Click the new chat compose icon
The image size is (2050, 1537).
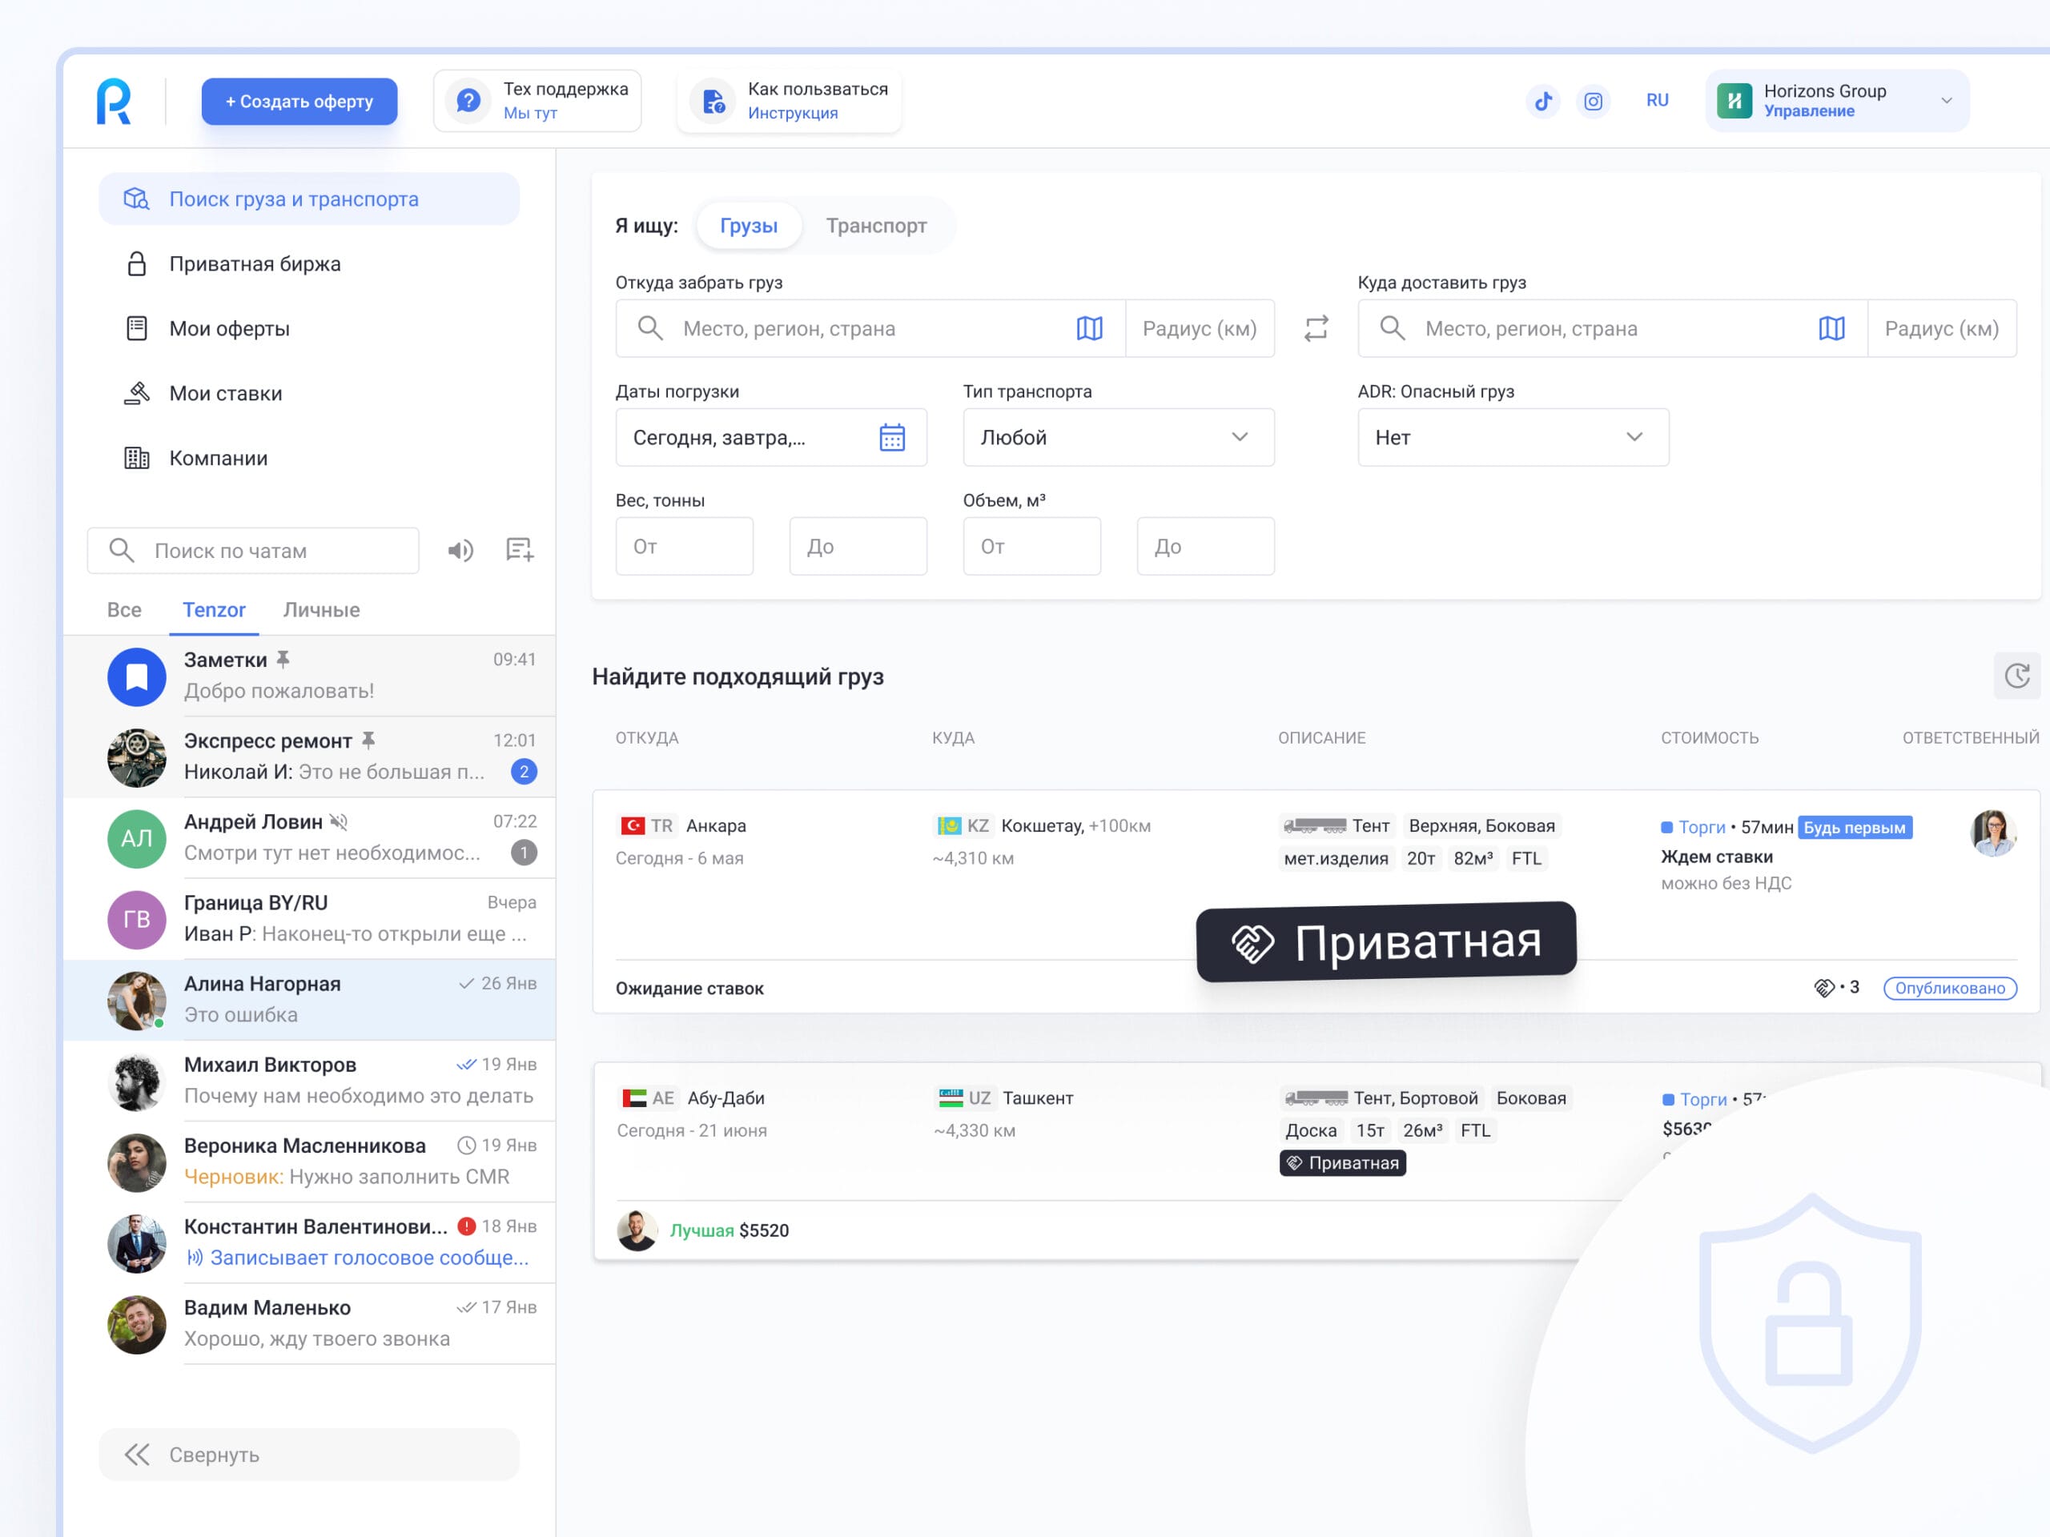click(x=519, y=550)
